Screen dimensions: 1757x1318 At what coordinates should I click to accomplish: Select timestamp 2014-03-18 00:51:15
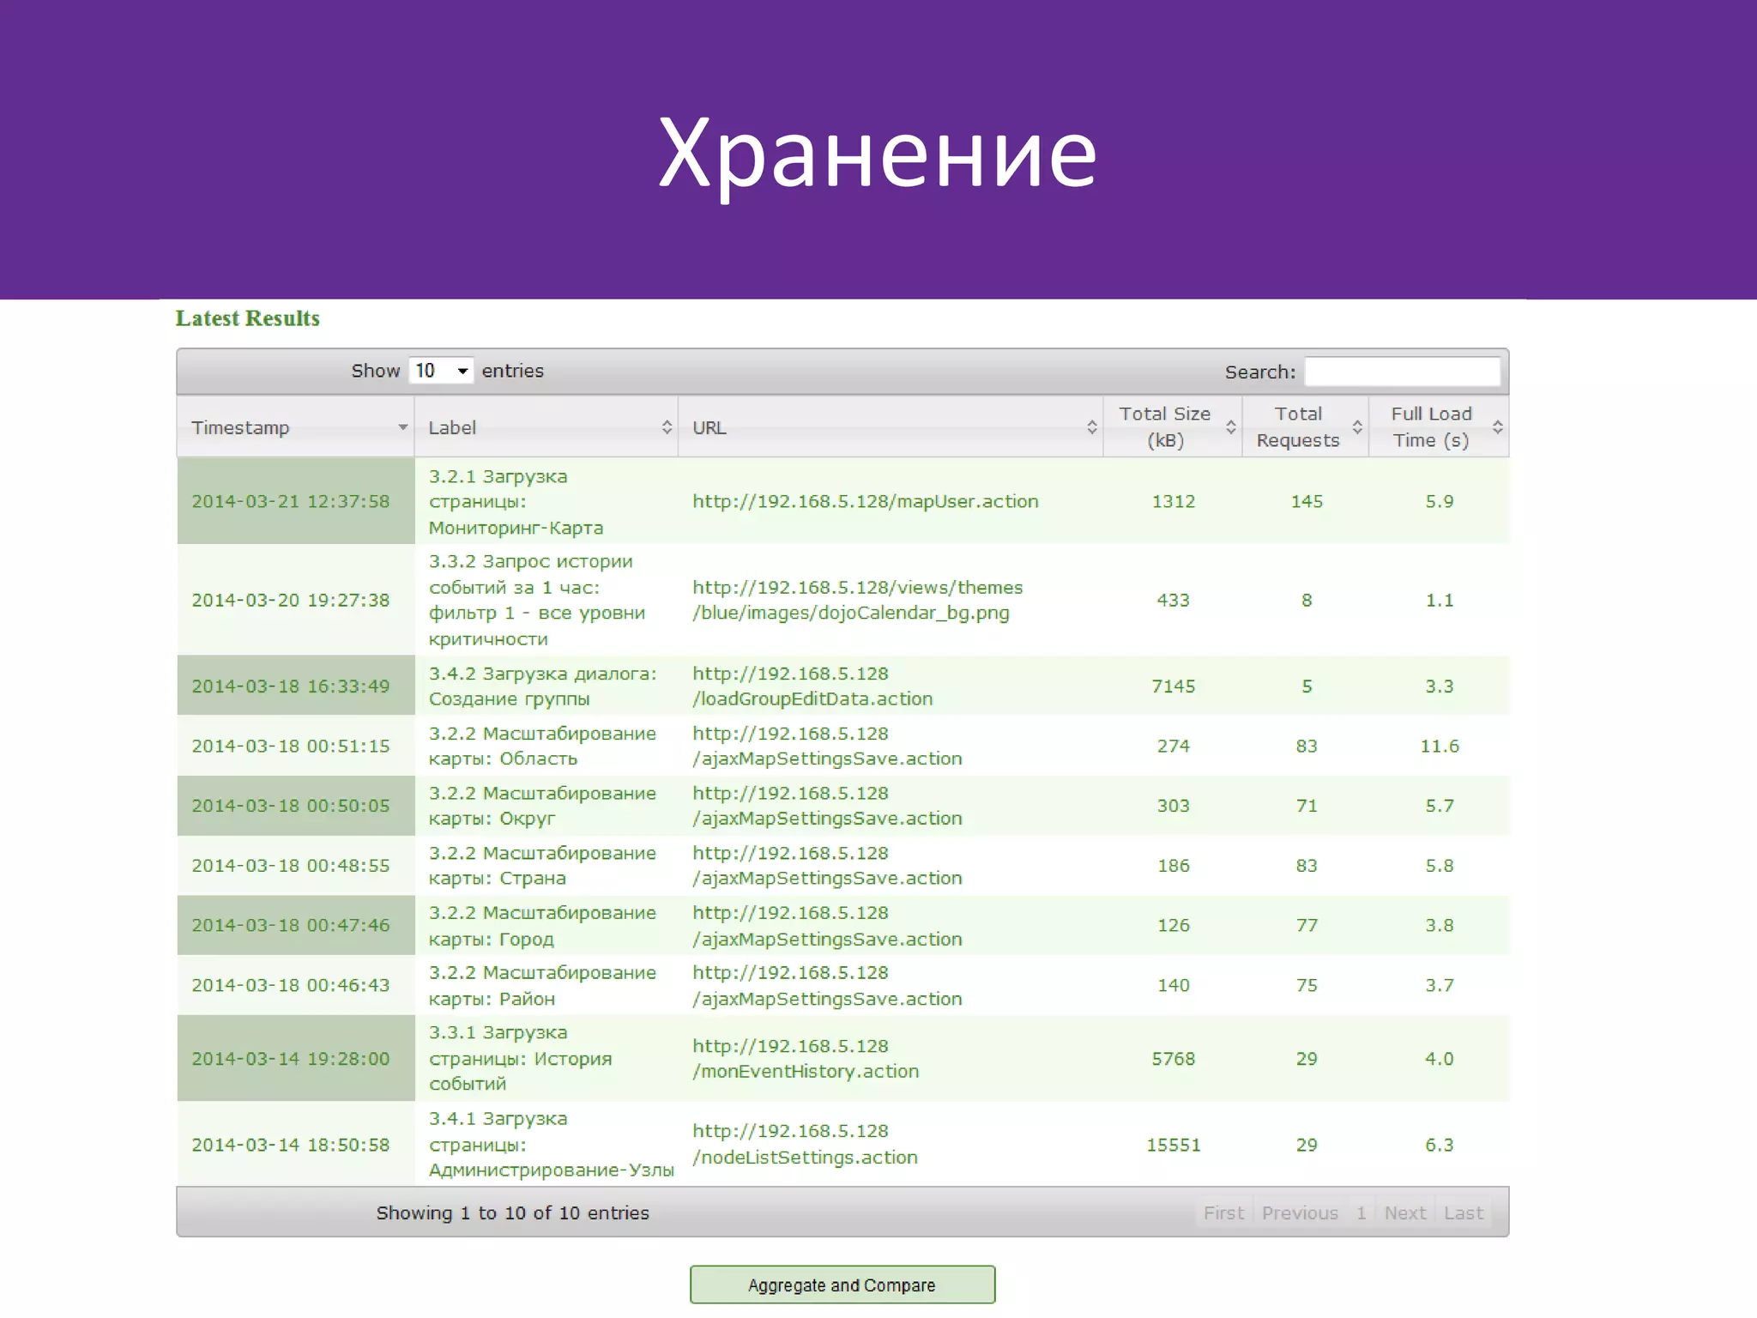coord(290,746)
